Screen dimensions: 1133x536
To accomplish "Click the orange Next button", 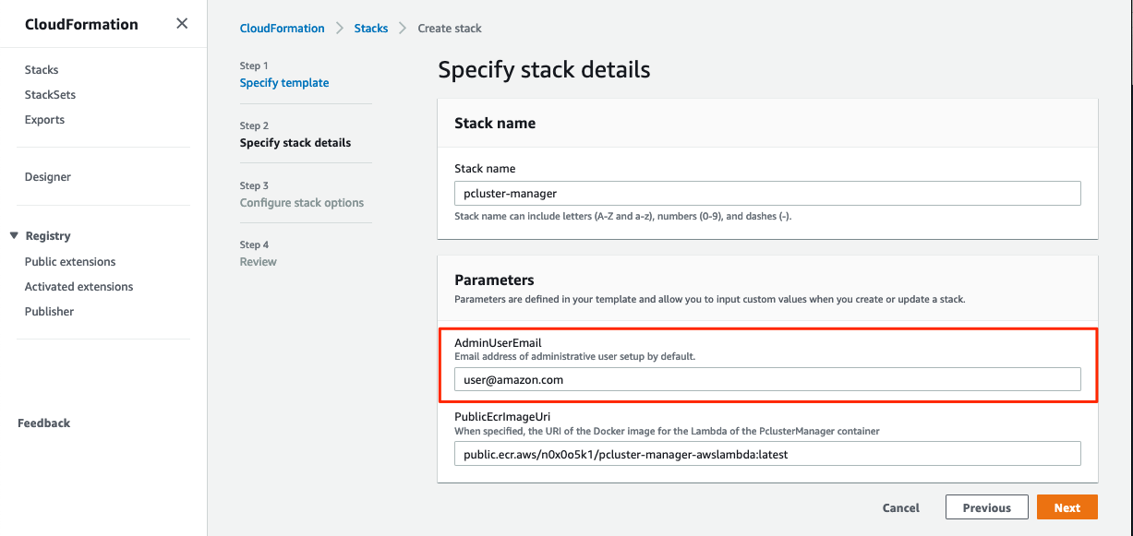I will coord(1067,507).
